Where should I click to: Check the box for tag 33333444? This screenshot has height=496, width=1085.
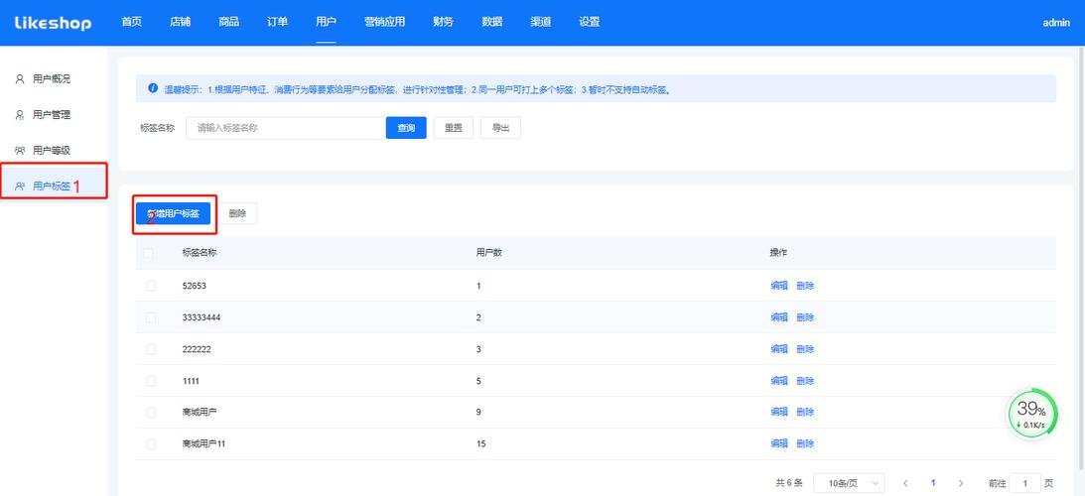[151, 317]
